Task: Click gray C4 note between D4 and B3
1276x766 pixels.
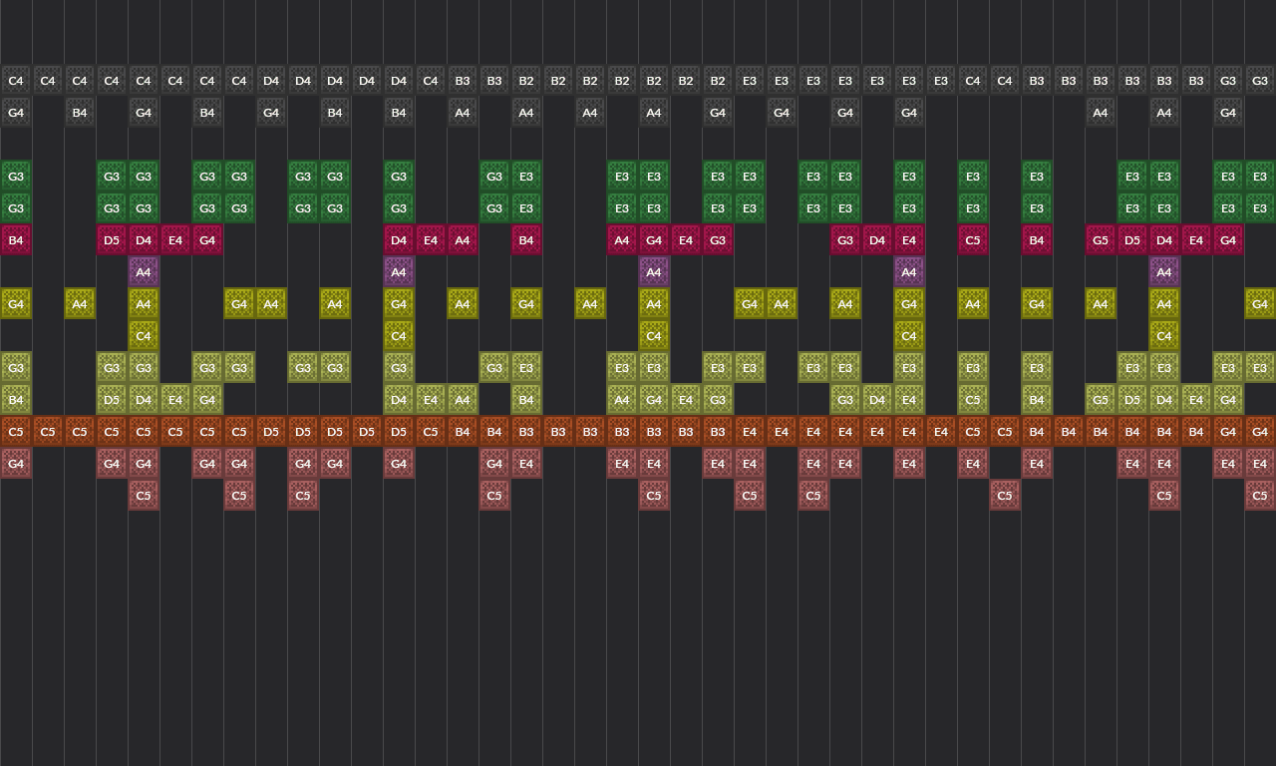Action: click(431, 80)
